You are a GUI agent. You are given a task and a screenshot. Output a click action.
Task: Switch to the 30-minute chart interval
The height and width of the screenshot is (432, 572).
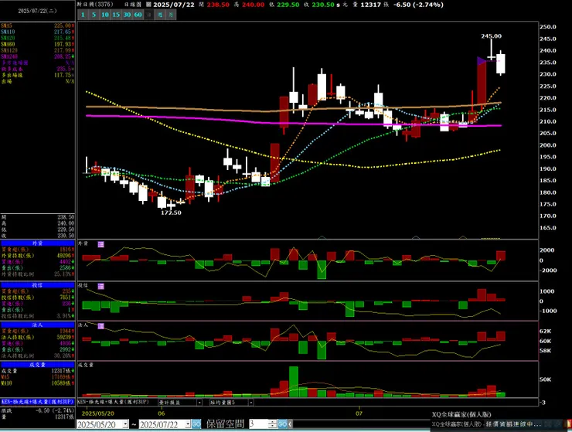127,15
